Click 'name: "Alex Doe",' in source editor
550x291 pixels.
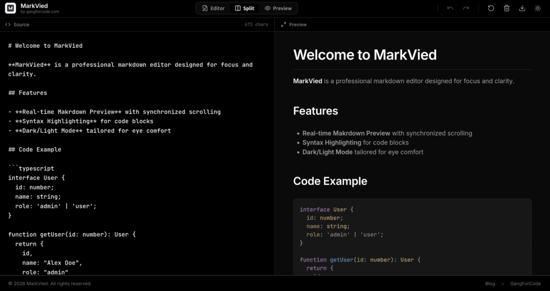click(x=52, y=263)
